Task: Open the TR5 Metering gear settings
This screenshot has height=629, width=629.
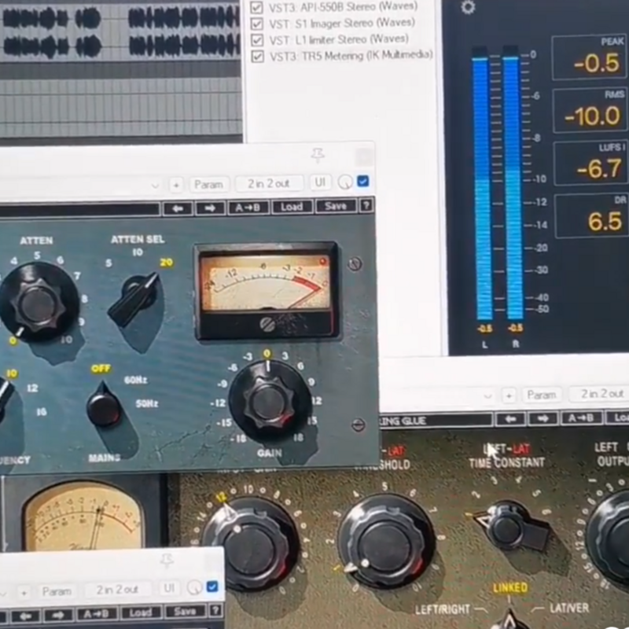Action: pyautogui.click(x=468, y=8)
